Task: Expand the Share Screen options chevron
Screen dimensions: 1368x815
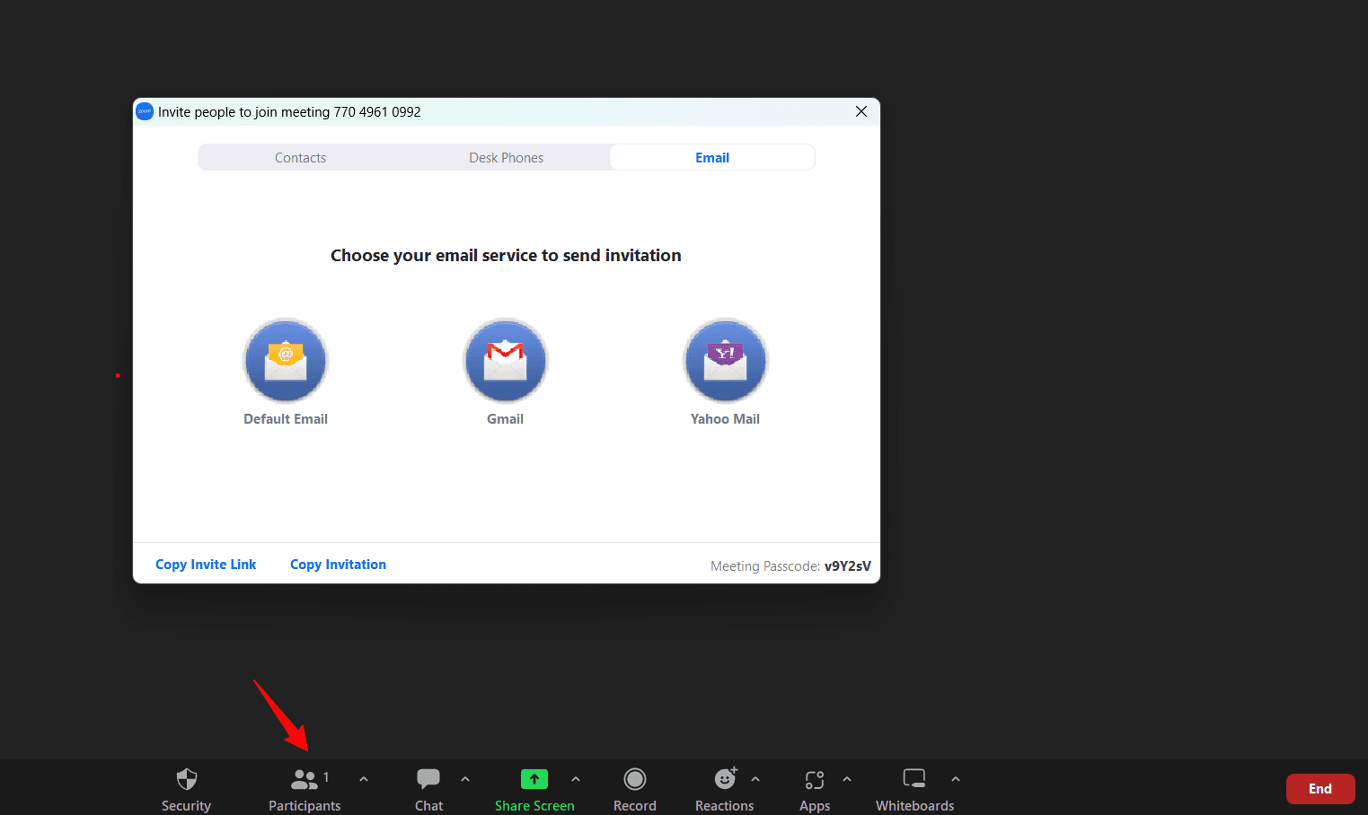Action: [x=576, y=779]
